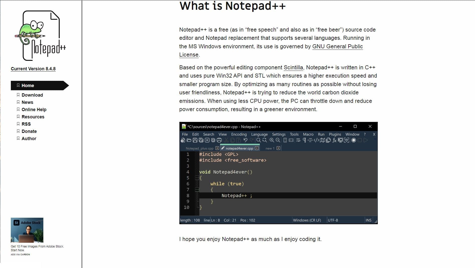Toggle Show All Characters pilcrow icon

click(304, 140)
